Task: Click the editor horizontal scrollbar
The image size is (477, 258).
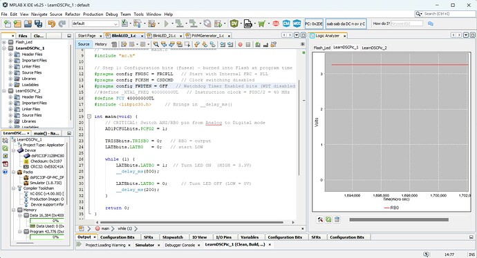Action: [191, 223]
